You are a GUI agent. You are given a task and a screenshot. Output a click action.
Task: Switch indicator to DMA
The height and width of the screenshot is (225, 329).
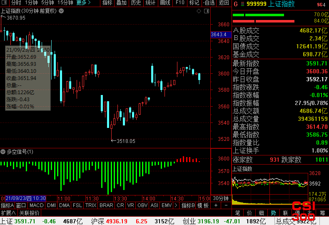(x=65, y=205)
